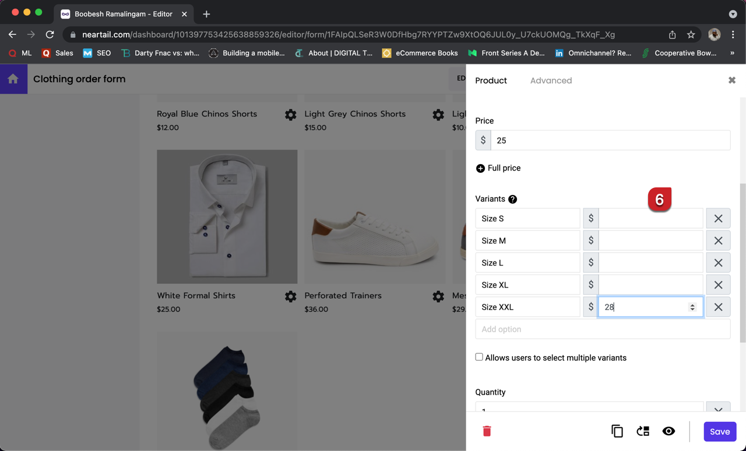This screenshot has width=746, height=451.
Task: Click the Save button
Action: [720, 431]
